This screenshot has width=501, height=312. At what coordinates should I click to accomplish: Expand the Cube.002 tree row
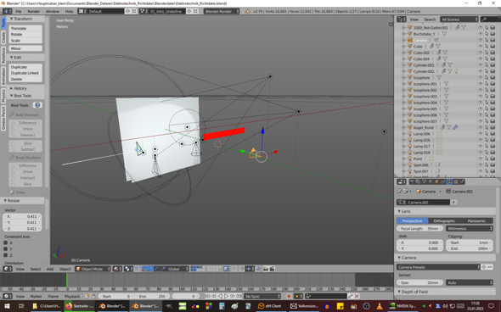(404, 53)
